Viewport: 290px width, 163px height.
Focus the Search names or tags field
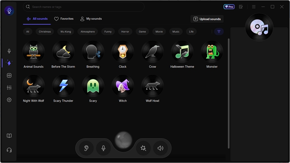pyautogui.click(x=84, y=7)
